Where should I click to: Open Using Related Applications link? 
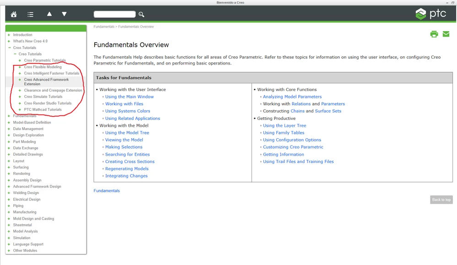coord(133,119)
